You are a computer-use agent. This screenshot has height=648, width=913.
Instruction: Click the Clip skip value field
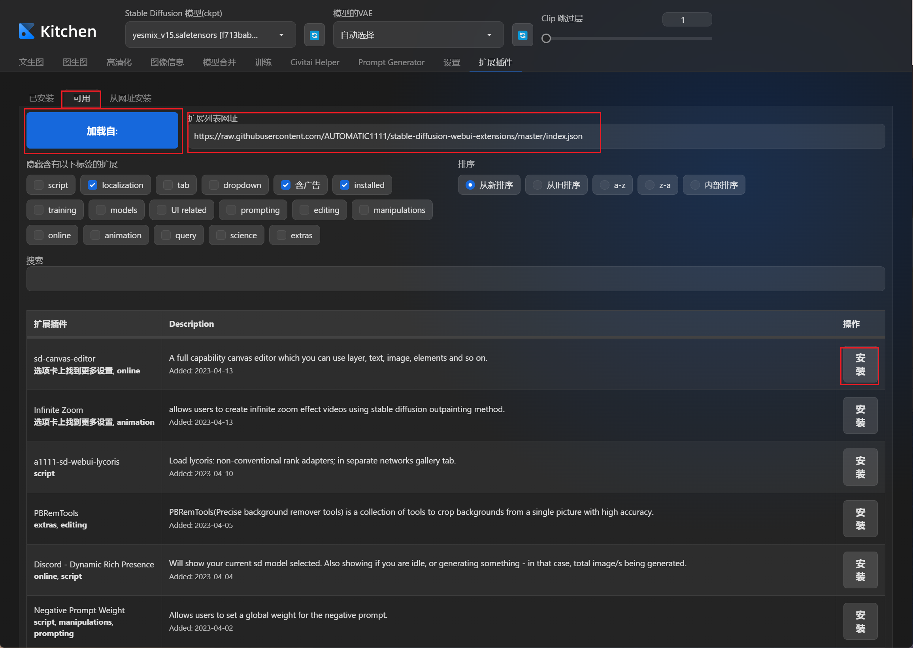687,19
